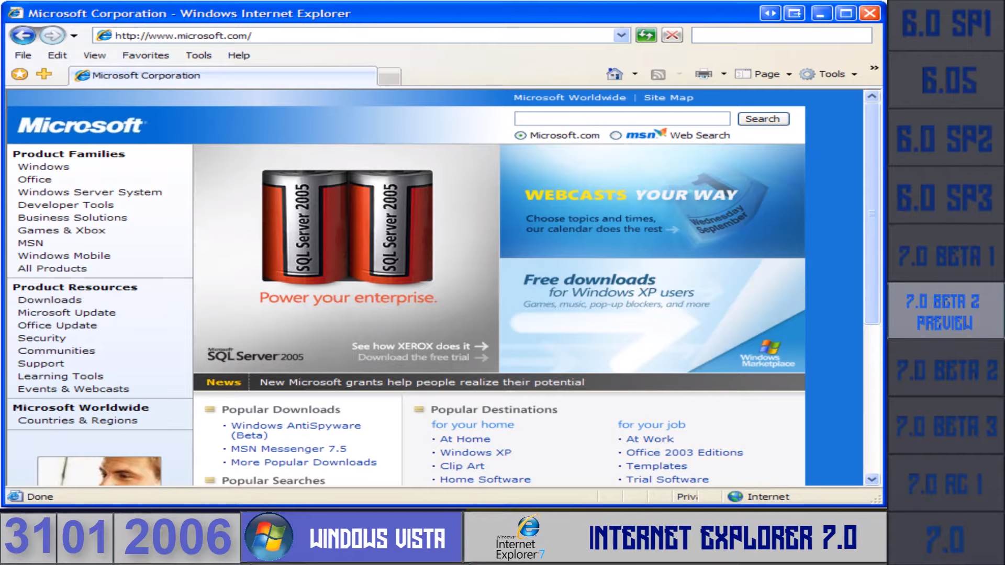Click inside the instant search box
The width and height of the screenshot is (1005, 565).
[x=781, y=35]
